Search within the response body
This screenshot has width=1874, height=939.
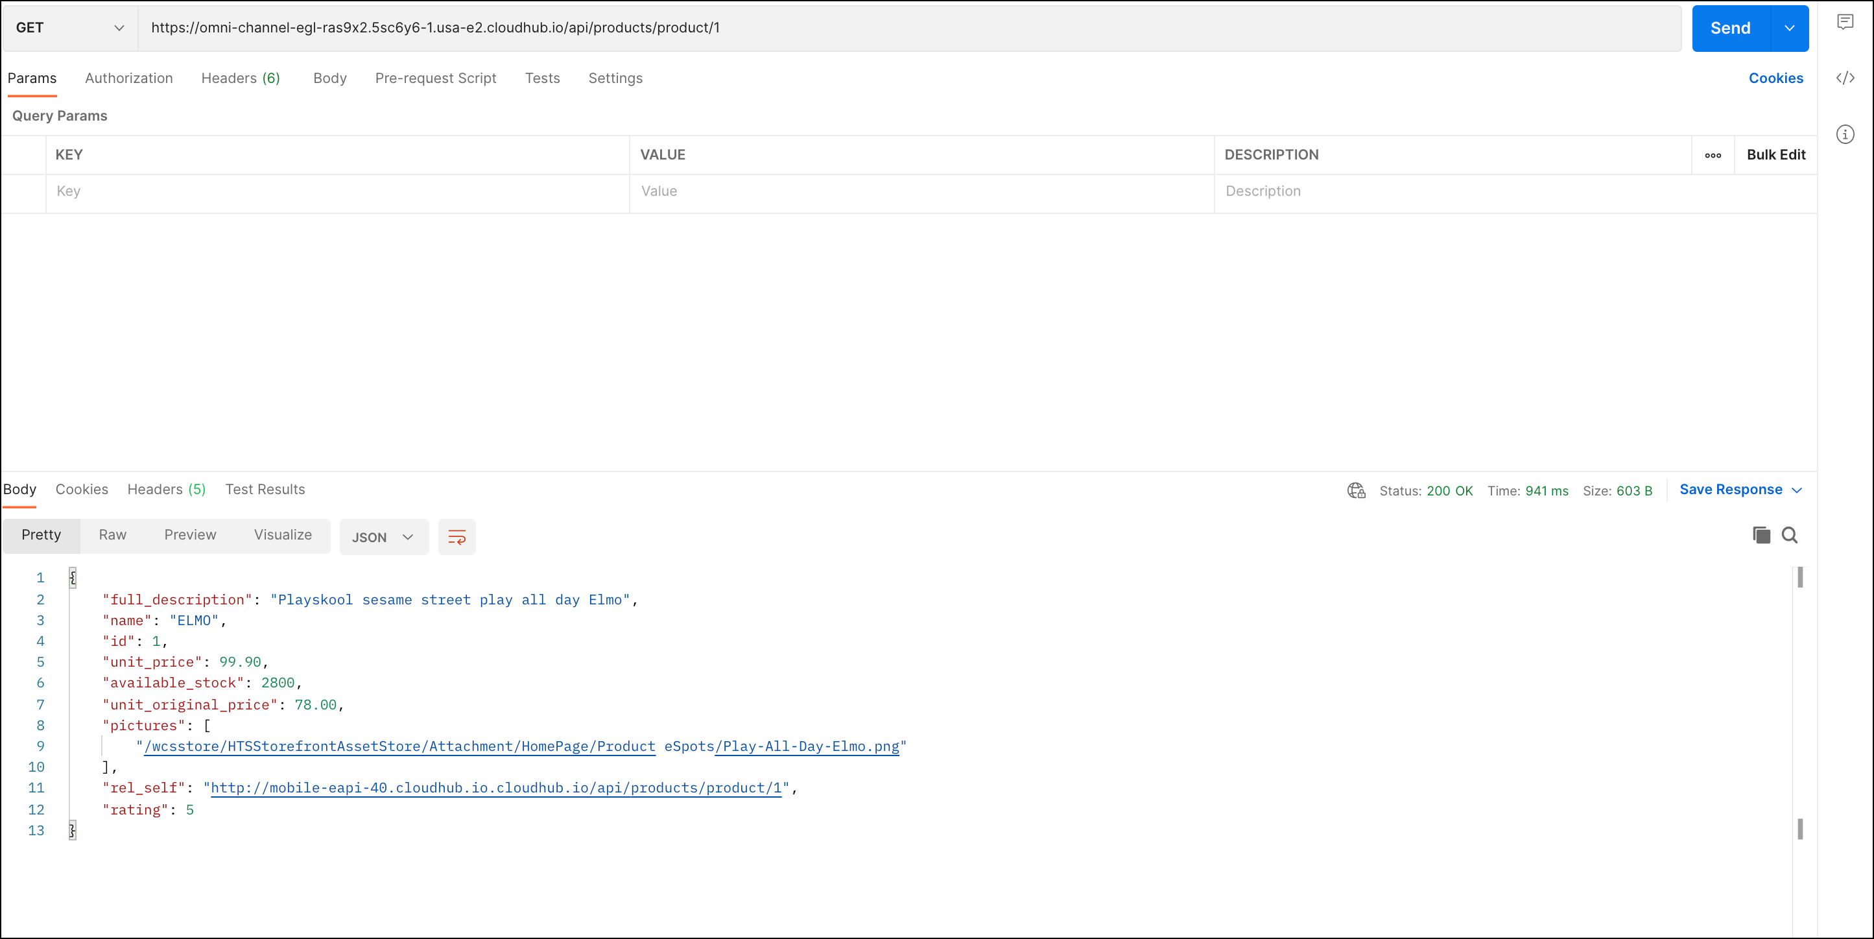pyautogui.click(x=1790, y=536)
